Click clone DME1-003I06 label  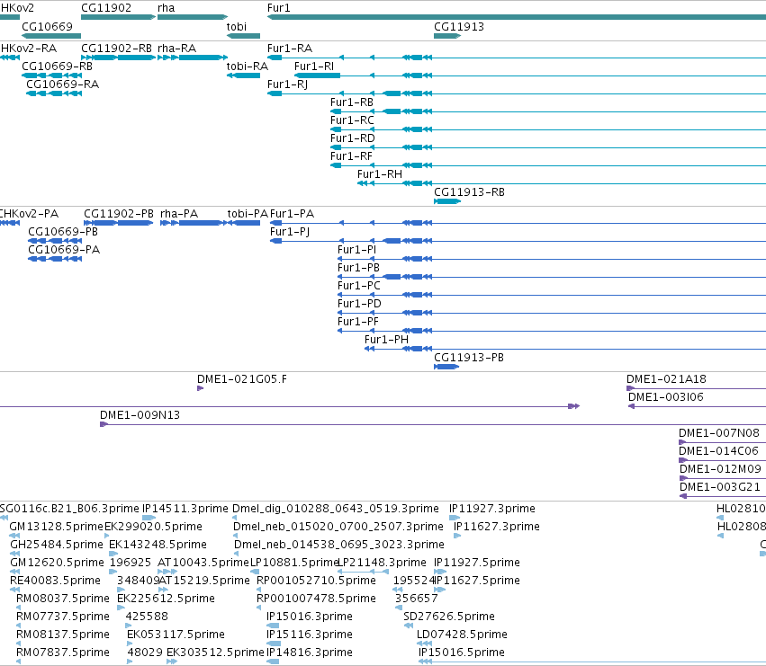[666, 397]
